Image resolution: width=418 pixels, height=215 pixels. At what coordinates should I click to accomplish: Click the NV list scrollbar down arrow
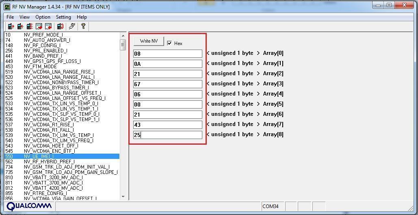[x=123, y=197]
